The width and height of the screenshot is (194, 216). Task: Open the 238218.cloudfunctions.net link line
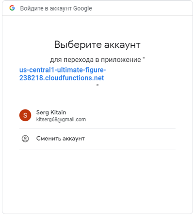tap(62, 78)
